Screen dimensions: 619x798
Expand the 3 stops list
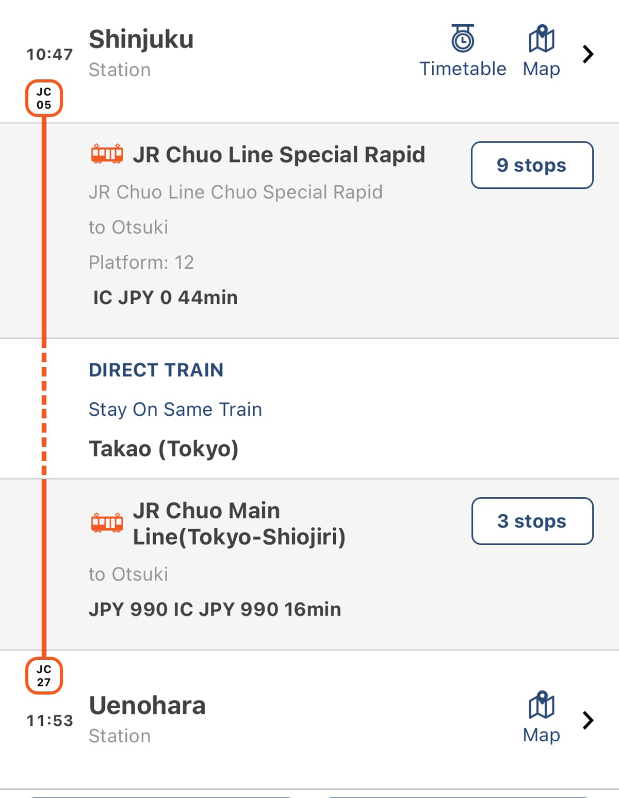point(532,521)
